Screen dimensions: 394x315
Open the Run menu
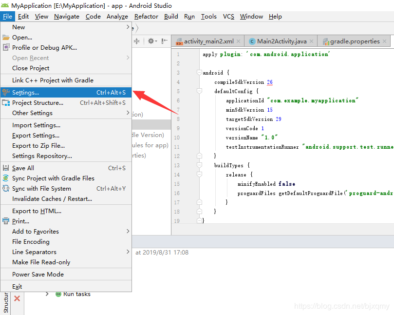coord(189,17)
